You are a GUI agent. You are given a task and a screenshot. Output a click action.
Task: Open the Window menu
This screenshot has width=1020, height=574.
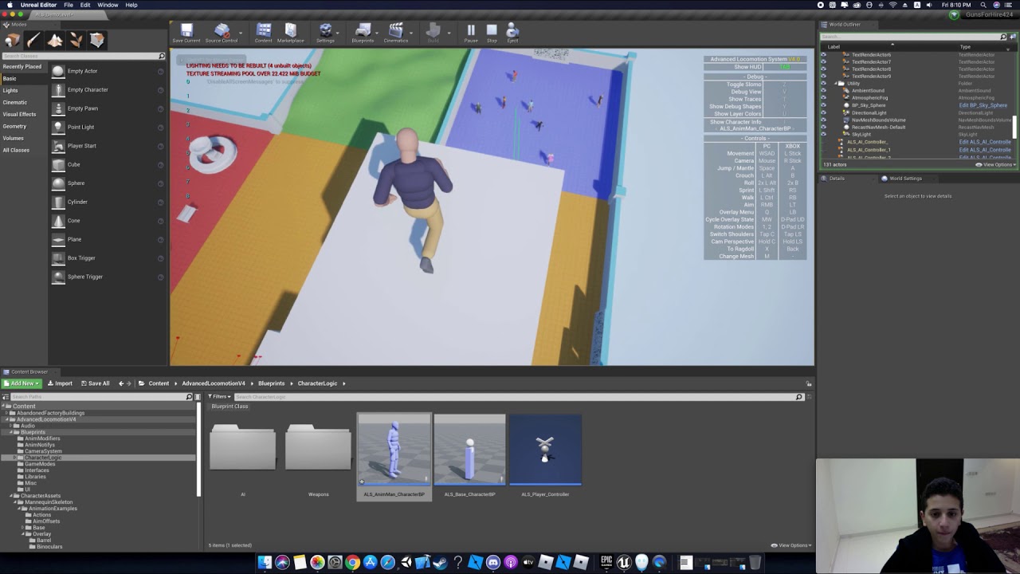pos(108,5)
